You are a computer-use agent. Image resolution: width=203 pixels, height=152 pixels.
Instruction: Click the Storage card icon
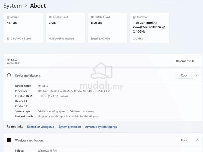(x=8, y=17)
